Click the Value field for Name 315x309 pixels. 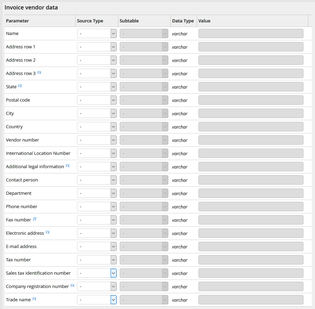(x=251, y=34)
